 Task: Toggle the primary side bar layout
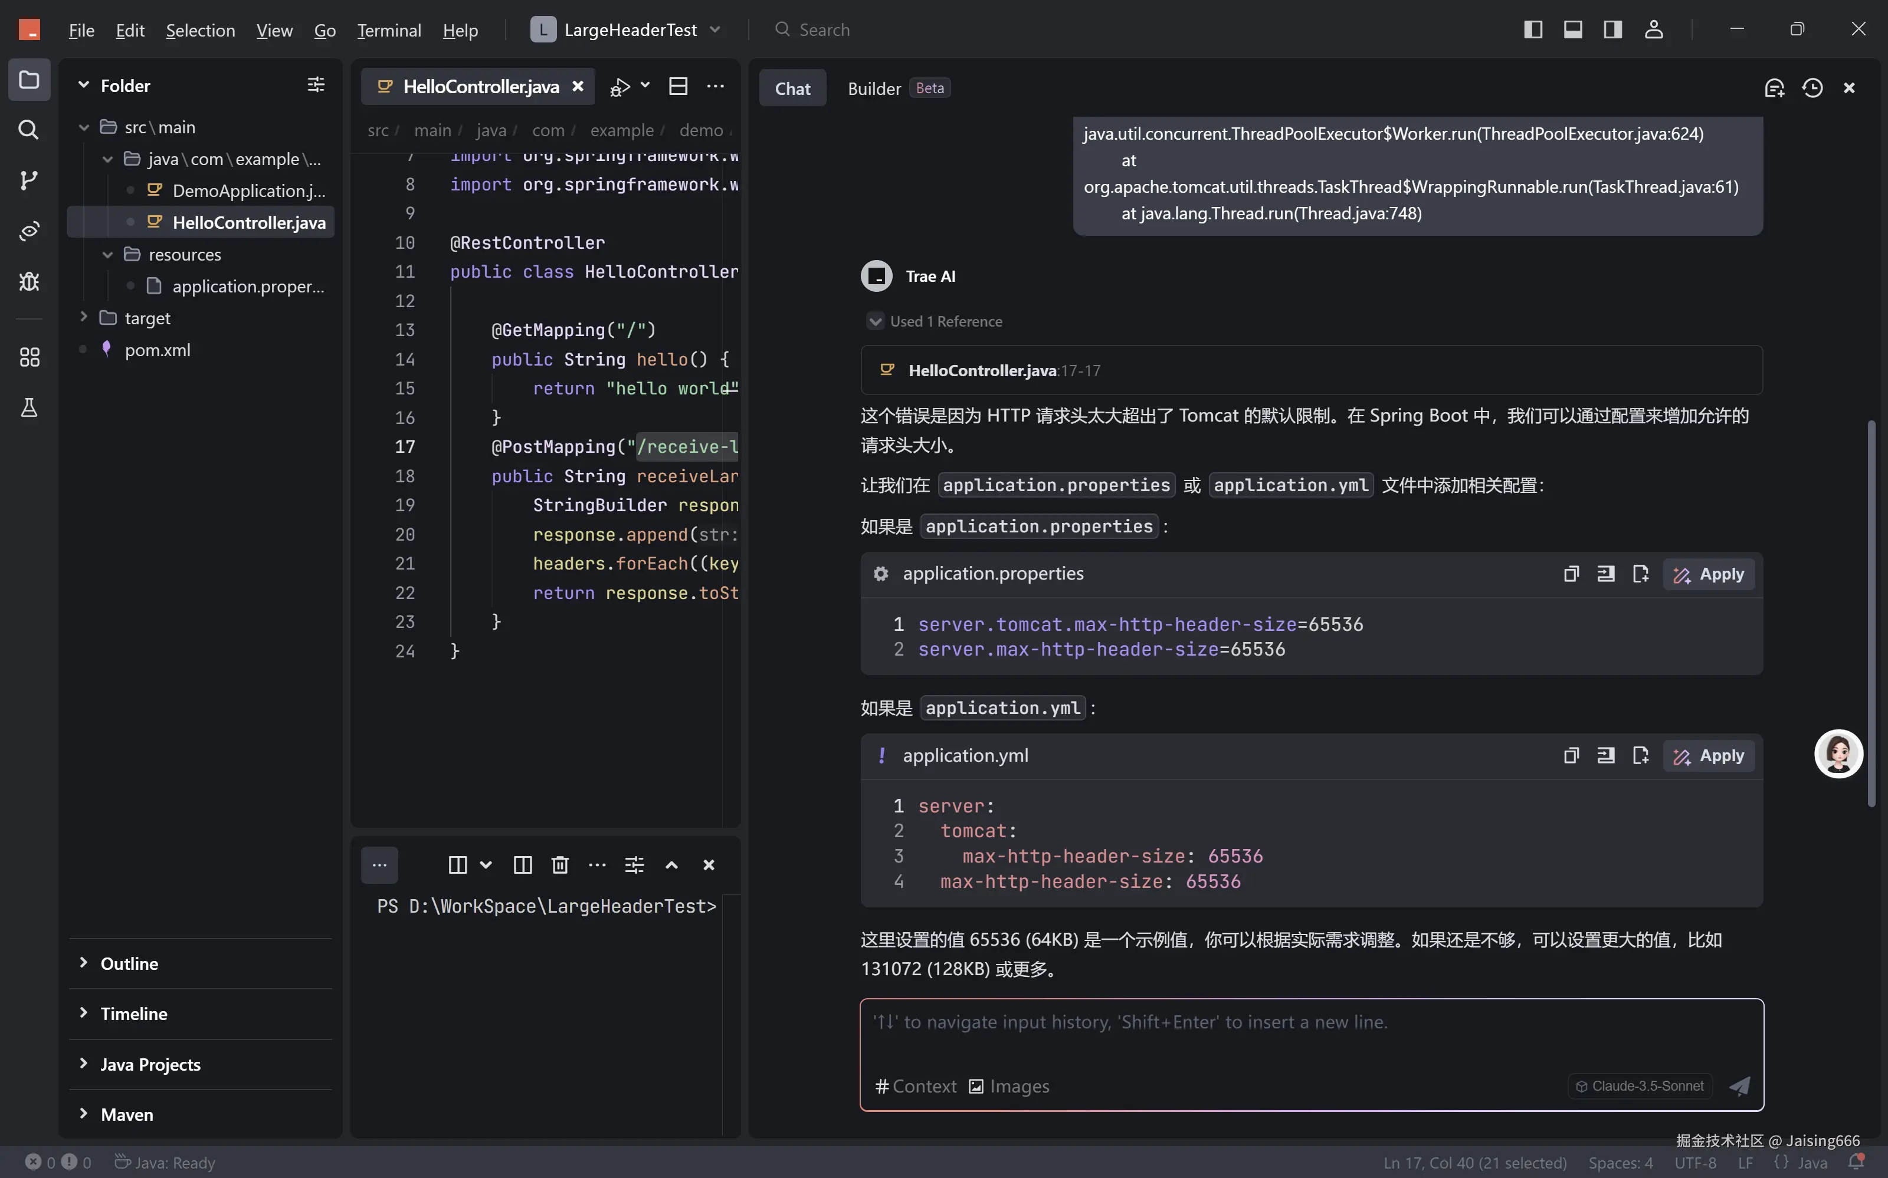click(x=1533, y=29)
